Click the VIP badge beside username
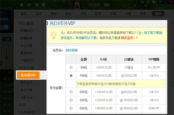 [x=107, y=5]
